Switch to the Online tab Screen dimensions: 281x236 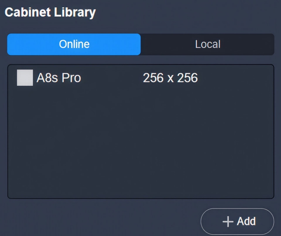74,44
